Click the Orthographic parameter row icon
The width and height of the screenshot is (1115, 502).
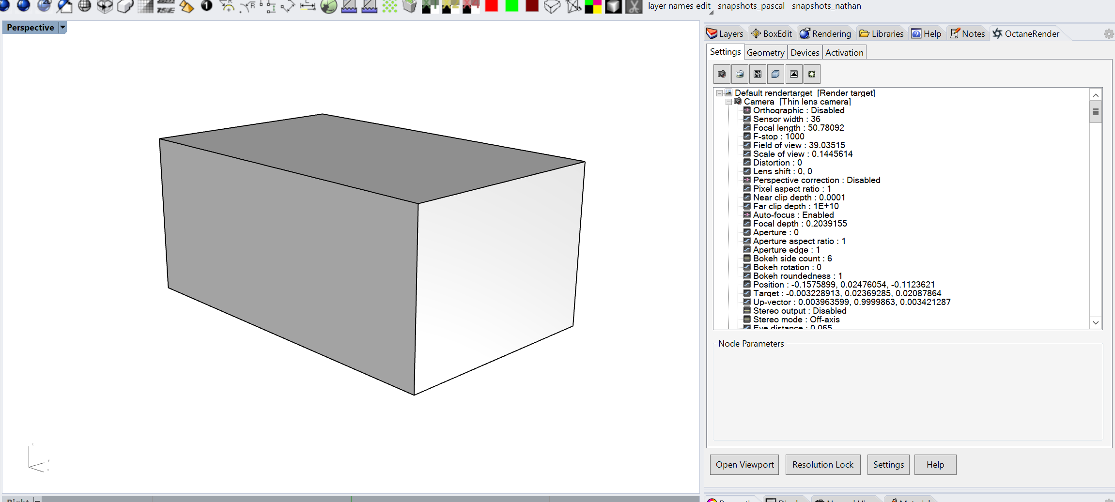[747, 110]
